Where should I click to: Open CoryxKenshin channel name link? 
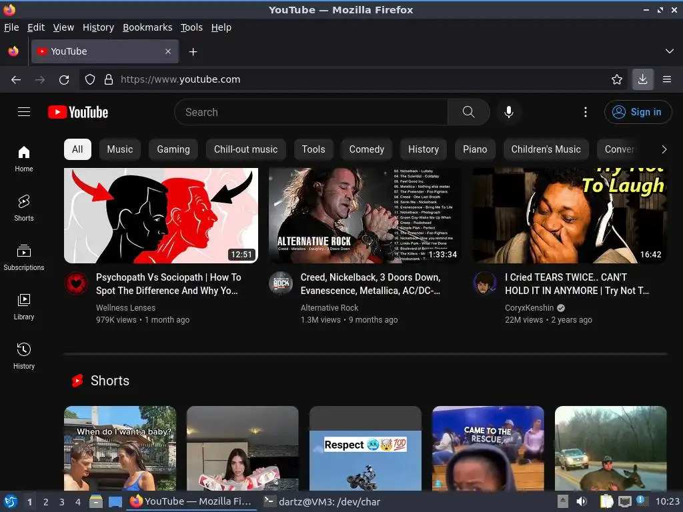pyautogui.click(x=529, y=308)
